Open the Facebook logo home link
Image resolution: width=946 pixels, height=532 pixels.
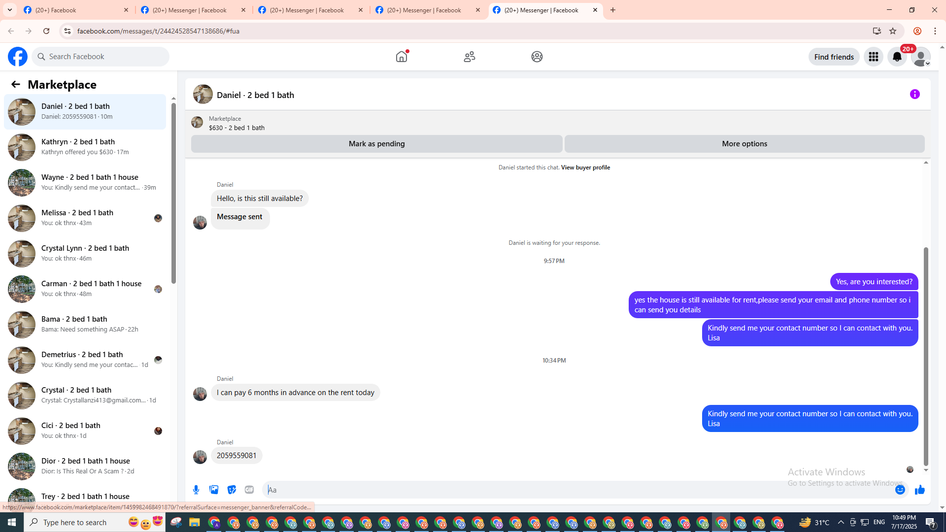point(18,57)
